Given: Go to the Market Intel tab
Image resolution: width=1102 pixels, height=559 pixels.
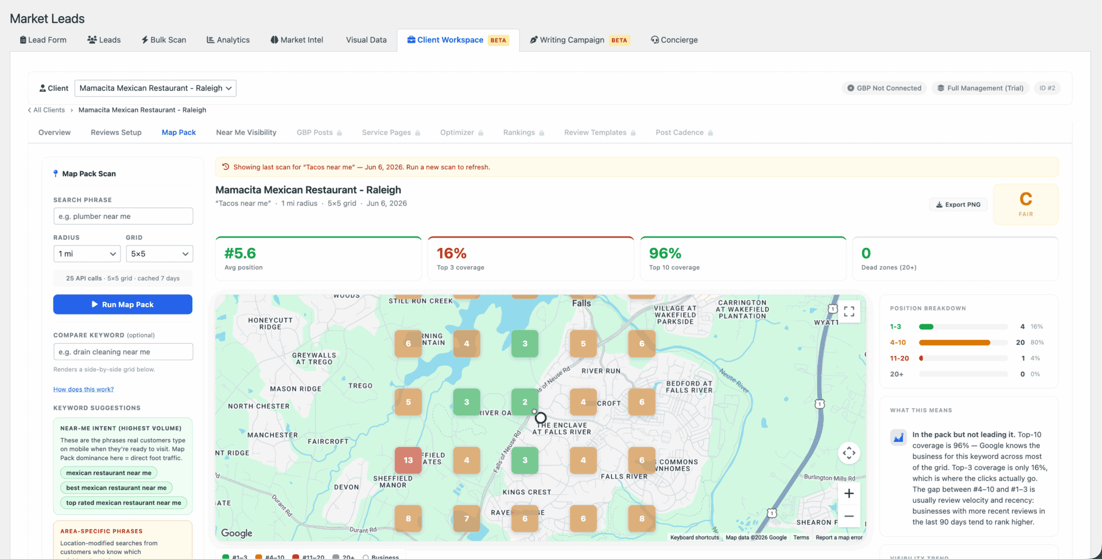Looking at the screenshot, I should click(297, 40).
